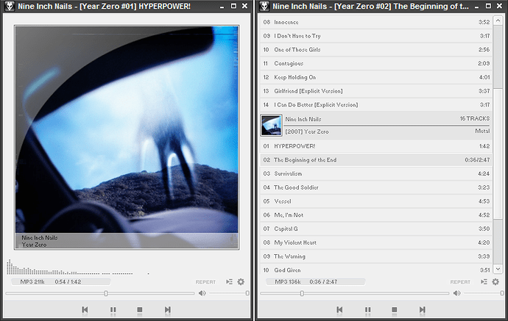
Task: Toggle REPEAT in the HYPERPOWER! window
Action: pos(205,282)
